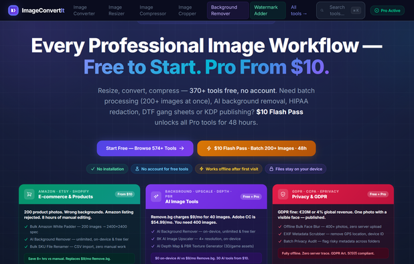This screenshot has height=264, width=414.
Task: Click the check icon beside 8K AI Image Upscaler
Action: [153, 239]
